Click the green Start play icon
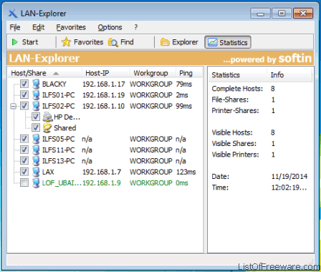Viewport: 321px width, 272px height. tap(15, 42)
